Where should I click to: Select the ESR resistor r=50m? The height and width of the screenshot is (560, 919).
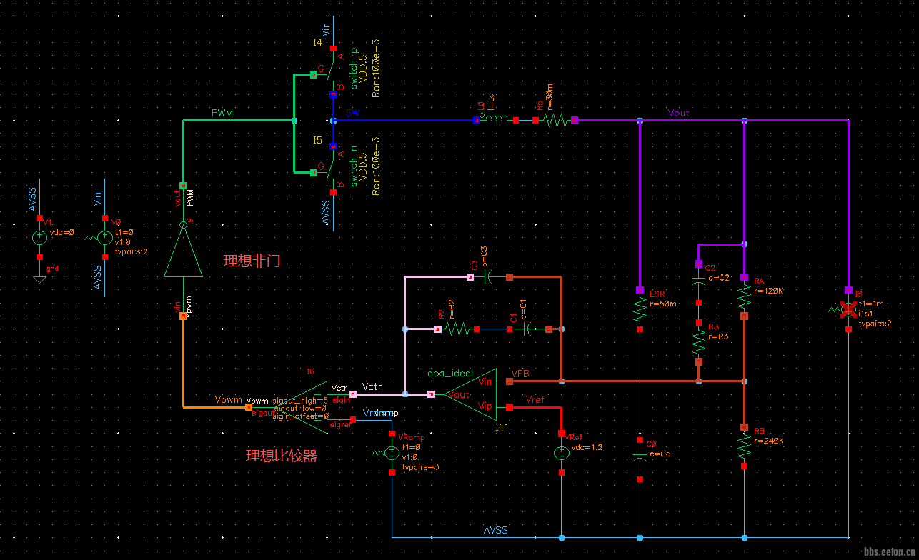pyautogui.click(x=640, y=310)
